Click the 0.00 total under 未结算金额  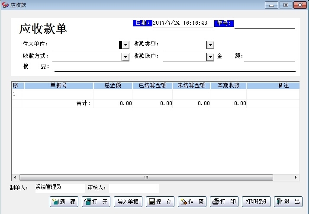(191, 103)
